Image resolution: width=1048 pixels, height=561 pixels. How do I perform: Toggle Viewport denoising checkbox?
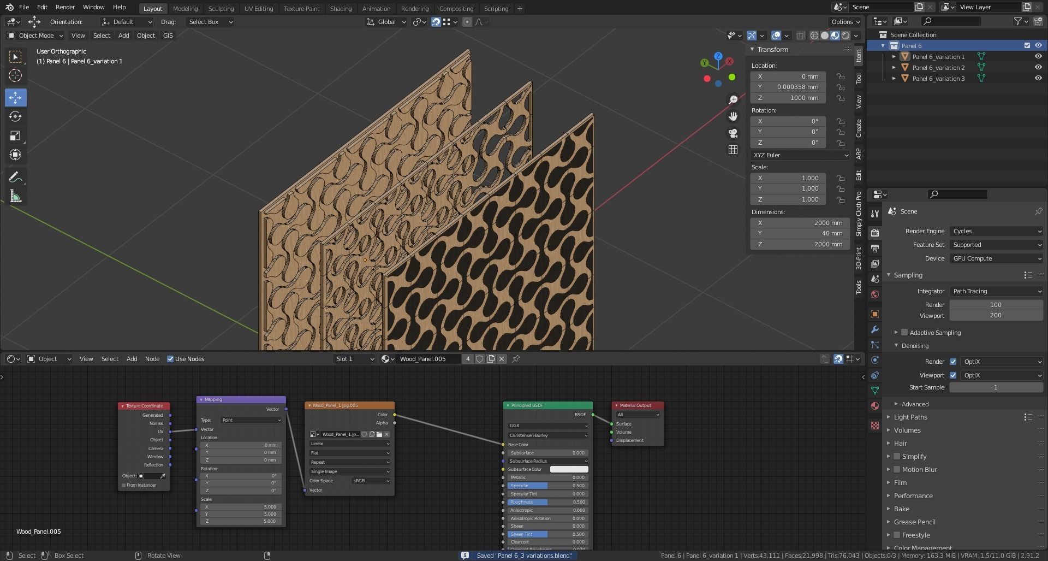953,375
